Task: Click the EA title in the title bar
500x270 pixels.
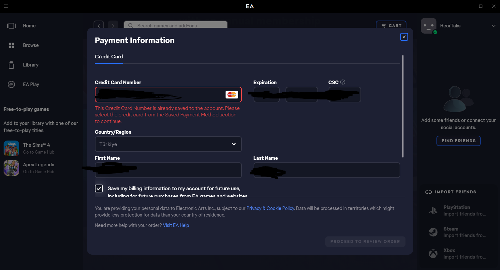Action: click(x=250, y=6)
